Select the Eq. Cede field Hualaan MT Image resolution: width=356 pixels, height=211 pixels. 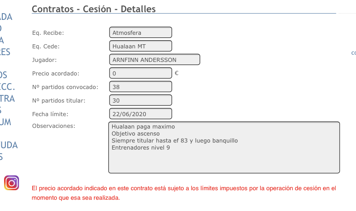click(x=140, y=46)
